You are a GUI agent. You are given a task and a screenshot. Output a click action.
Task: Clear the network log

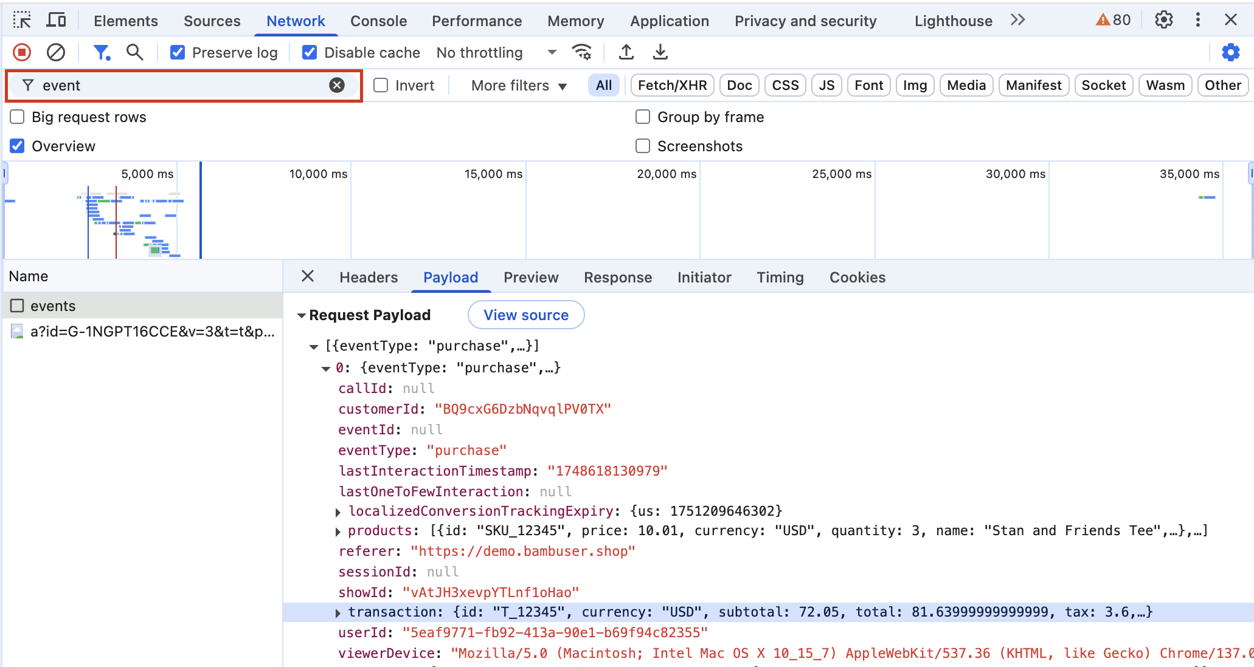[56, 52]
